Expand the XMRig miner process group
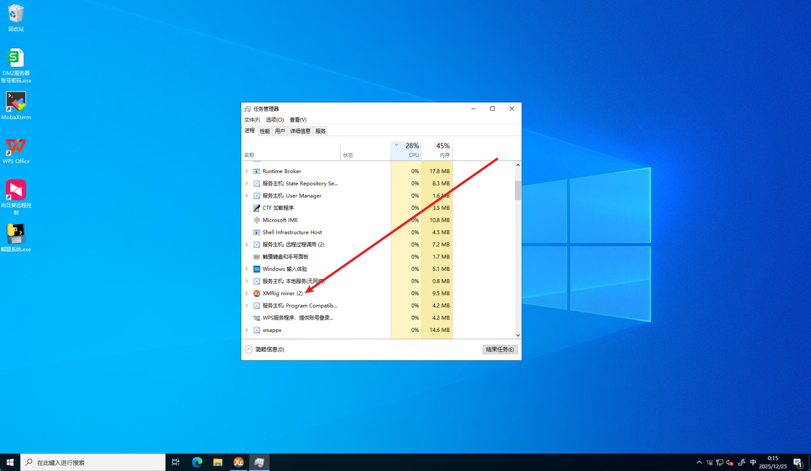Image resolution: width=811 pixels, height=471 pixels. click(247, 293)
